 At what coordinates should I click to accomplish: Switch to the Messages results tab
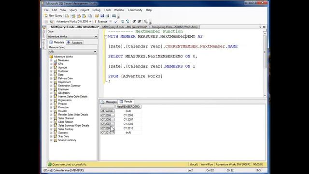(109, 102)
